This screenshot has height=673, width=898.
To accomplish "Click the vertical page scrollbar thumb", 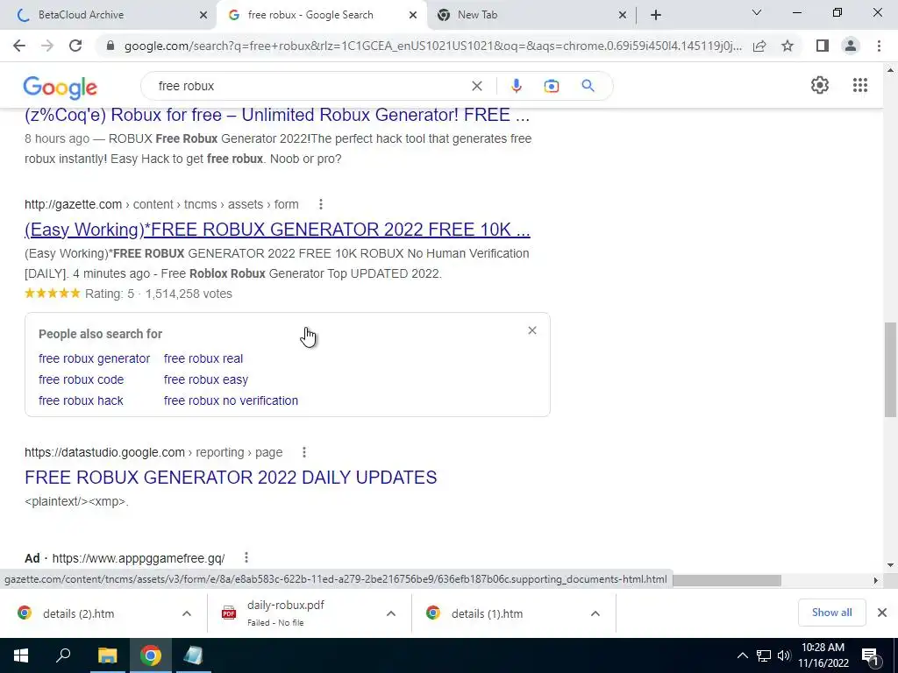I will point(890,370).
